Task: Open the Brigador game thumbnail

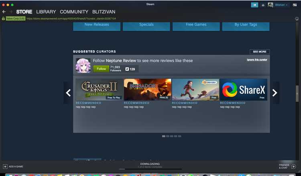Action: pos(147,89)
